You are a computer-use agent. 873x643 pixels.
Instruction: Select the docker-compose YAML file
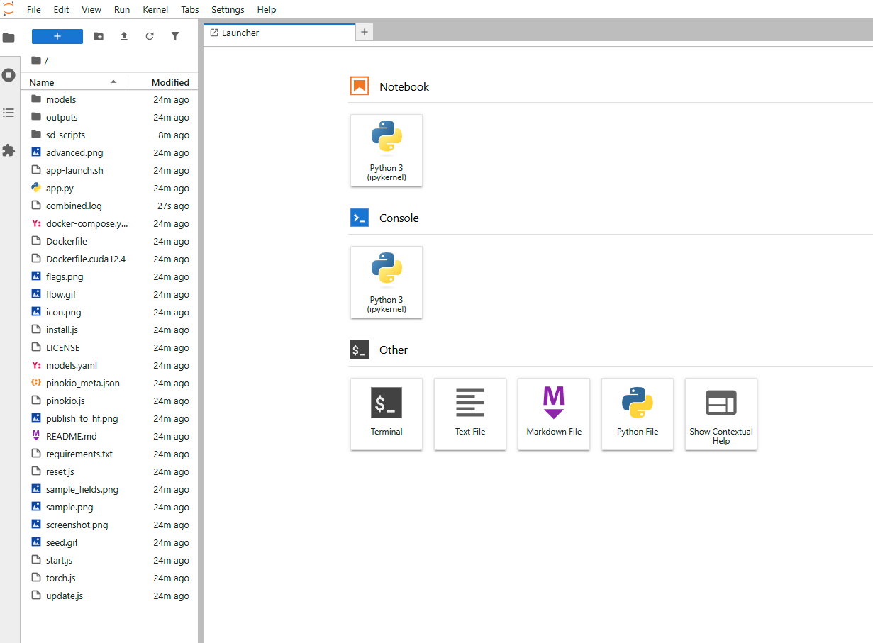pyautogui.click(x=109, y=223)
